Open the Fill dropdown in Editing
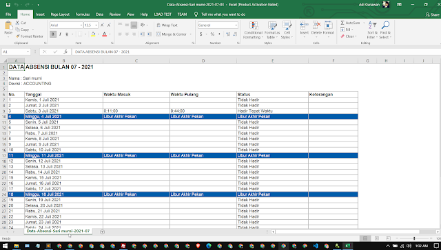 [347, 30]
